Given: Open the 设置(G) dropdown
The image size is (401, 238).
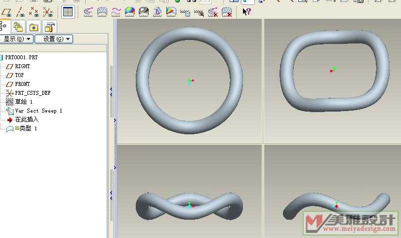Looking at the screenshot, I should pos(54,39).
